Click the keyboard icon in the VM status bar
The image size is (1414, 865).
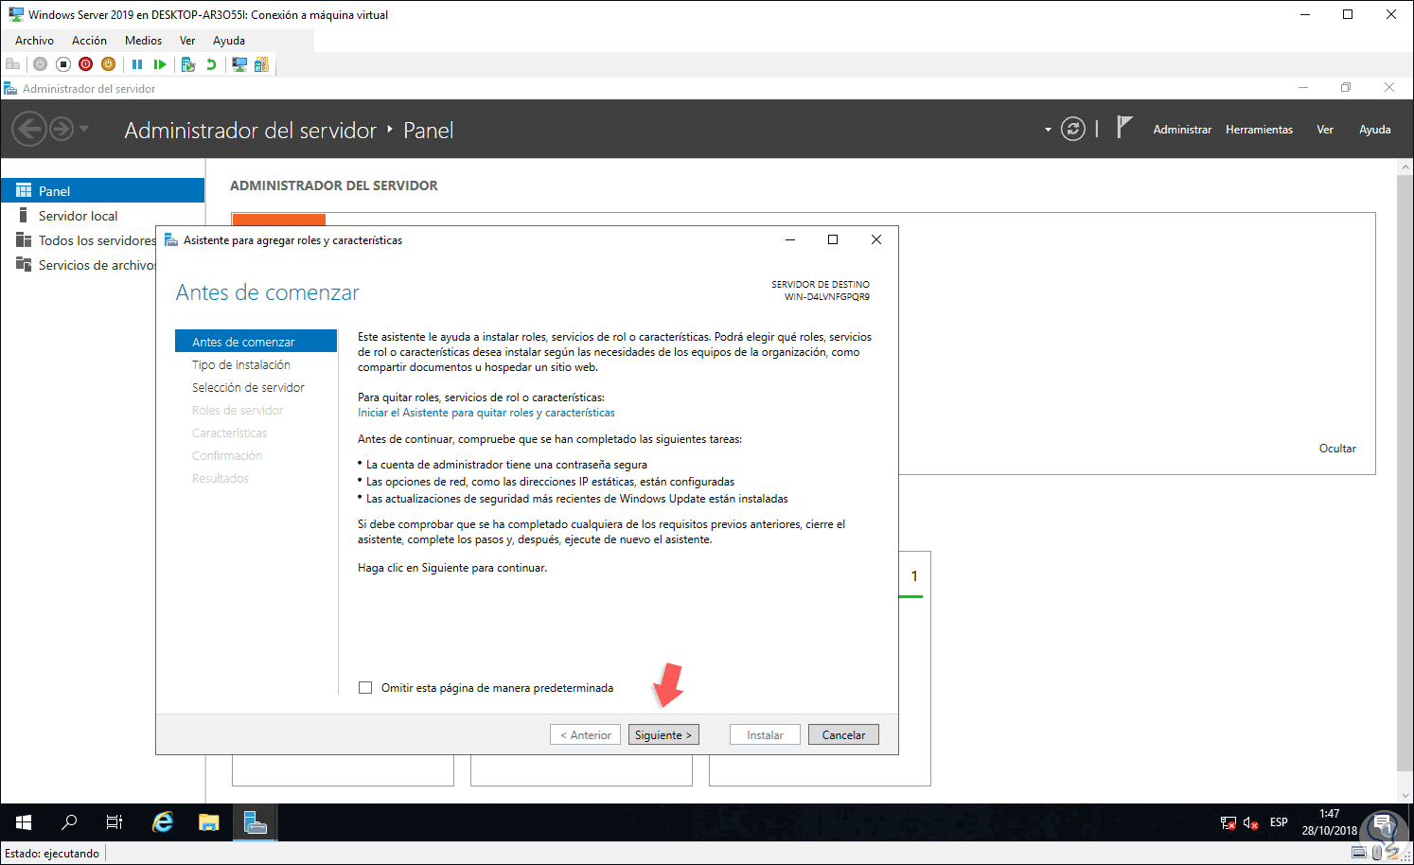click(x=1359, y=853)
